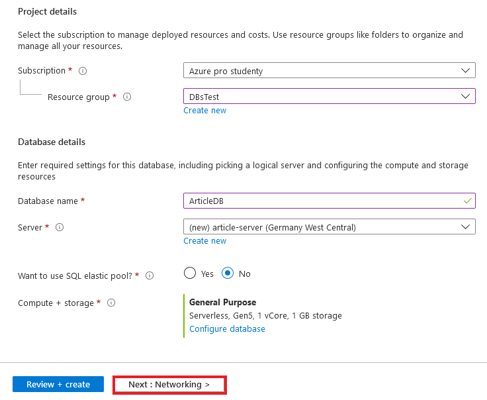Click Create new under Server dropdown
Viewport: 487px width, 400px height.
tap(204, 241)
